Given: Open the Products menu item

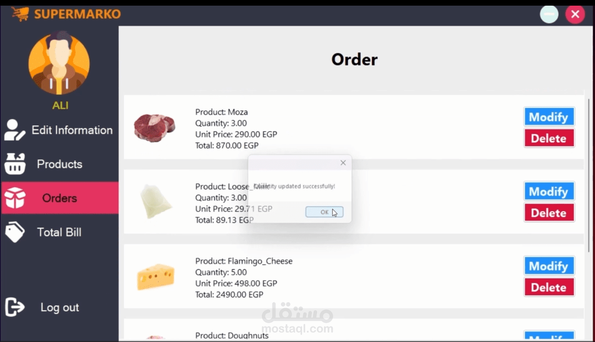Looking at the screenshot, I should point(60,164).
